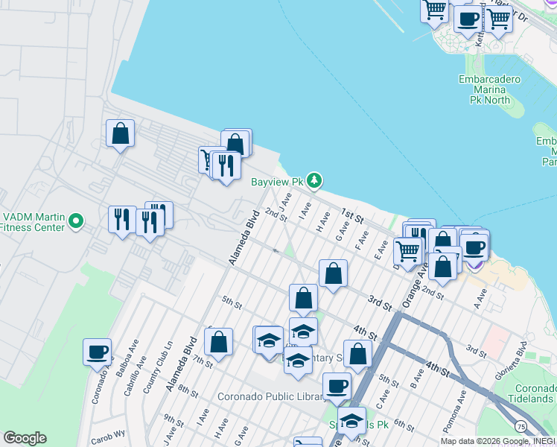Select the topmost graduation cap marker under the shopping bag

coord(303,332)
